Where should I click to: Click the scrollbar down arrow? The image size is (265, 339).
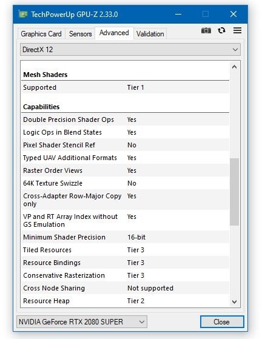pyautogui.click(x=234, y=301)
